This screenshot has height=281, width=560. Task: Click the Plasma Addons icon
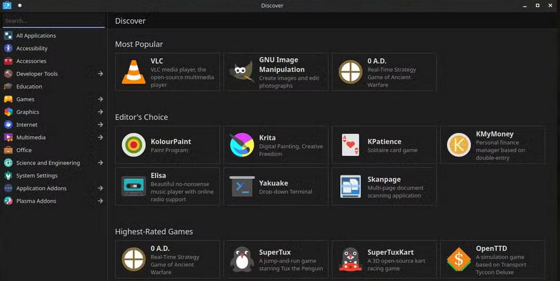coord(8,201)
